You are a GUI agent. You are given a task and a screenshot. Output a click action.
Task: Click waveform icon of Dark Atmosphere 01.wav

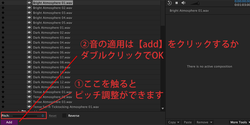29,27
